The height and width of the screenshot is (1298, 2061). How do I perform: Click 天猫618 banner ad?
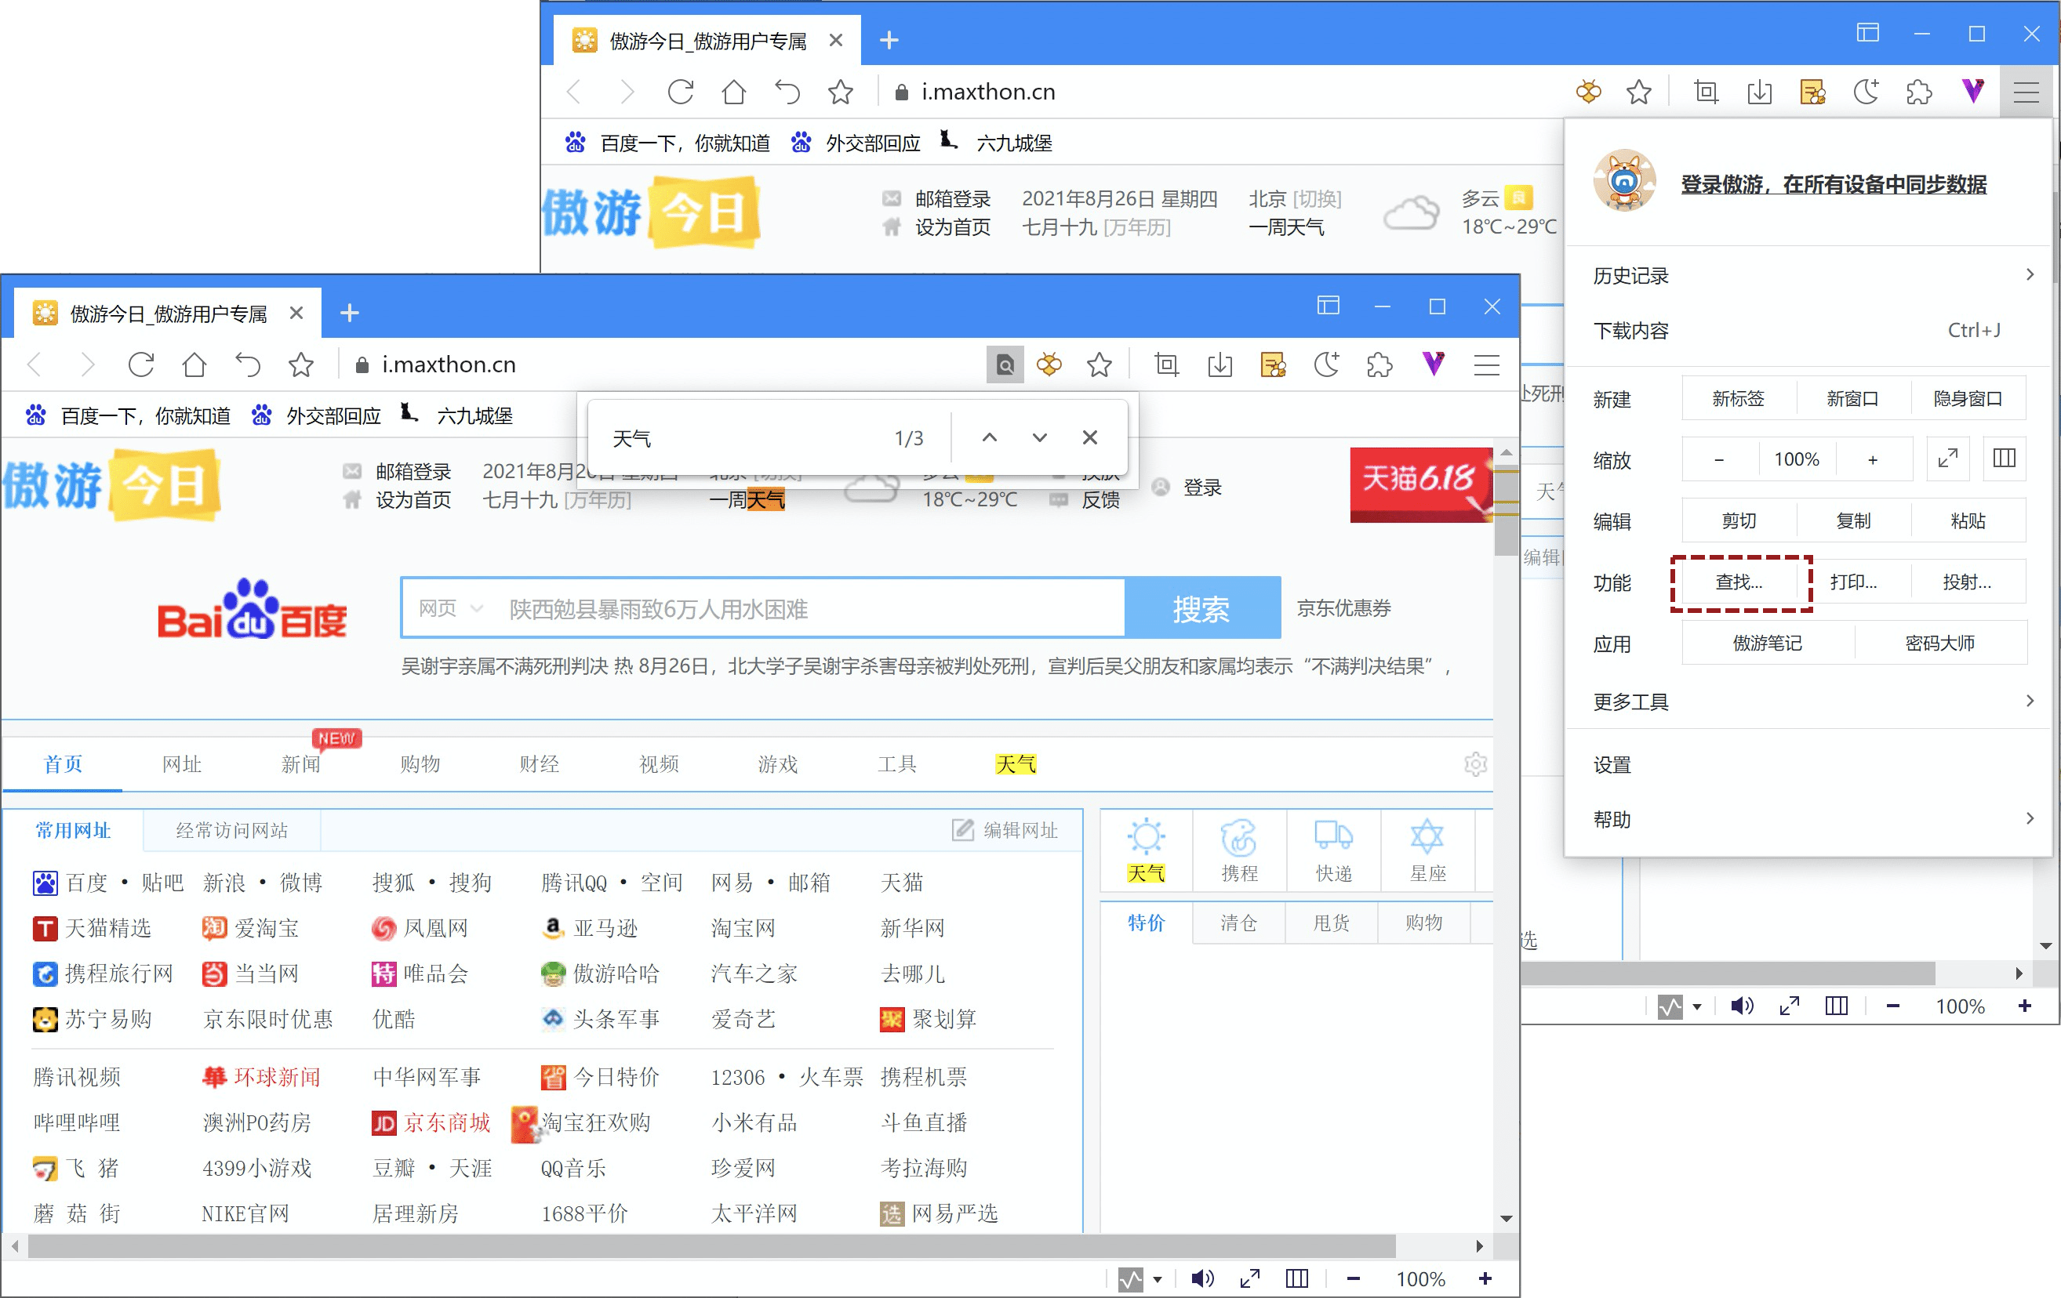coord(1421,484)
